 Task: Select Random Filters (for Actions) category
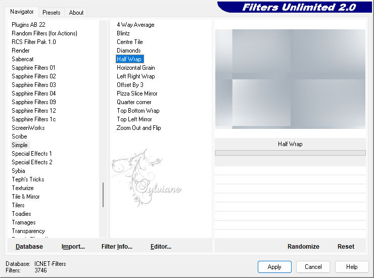44,33
